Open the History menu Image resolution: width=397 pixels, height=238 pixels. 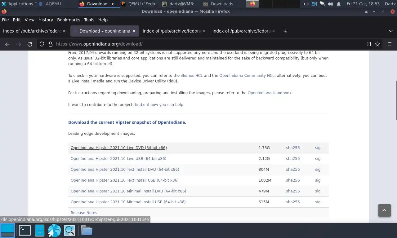click(x=46, y=20)
